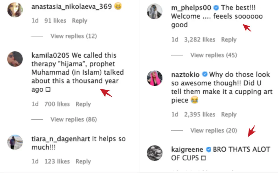Click tiara_n_dagenhart avatar image
The image size is (278, 173).
click(15, 142)
